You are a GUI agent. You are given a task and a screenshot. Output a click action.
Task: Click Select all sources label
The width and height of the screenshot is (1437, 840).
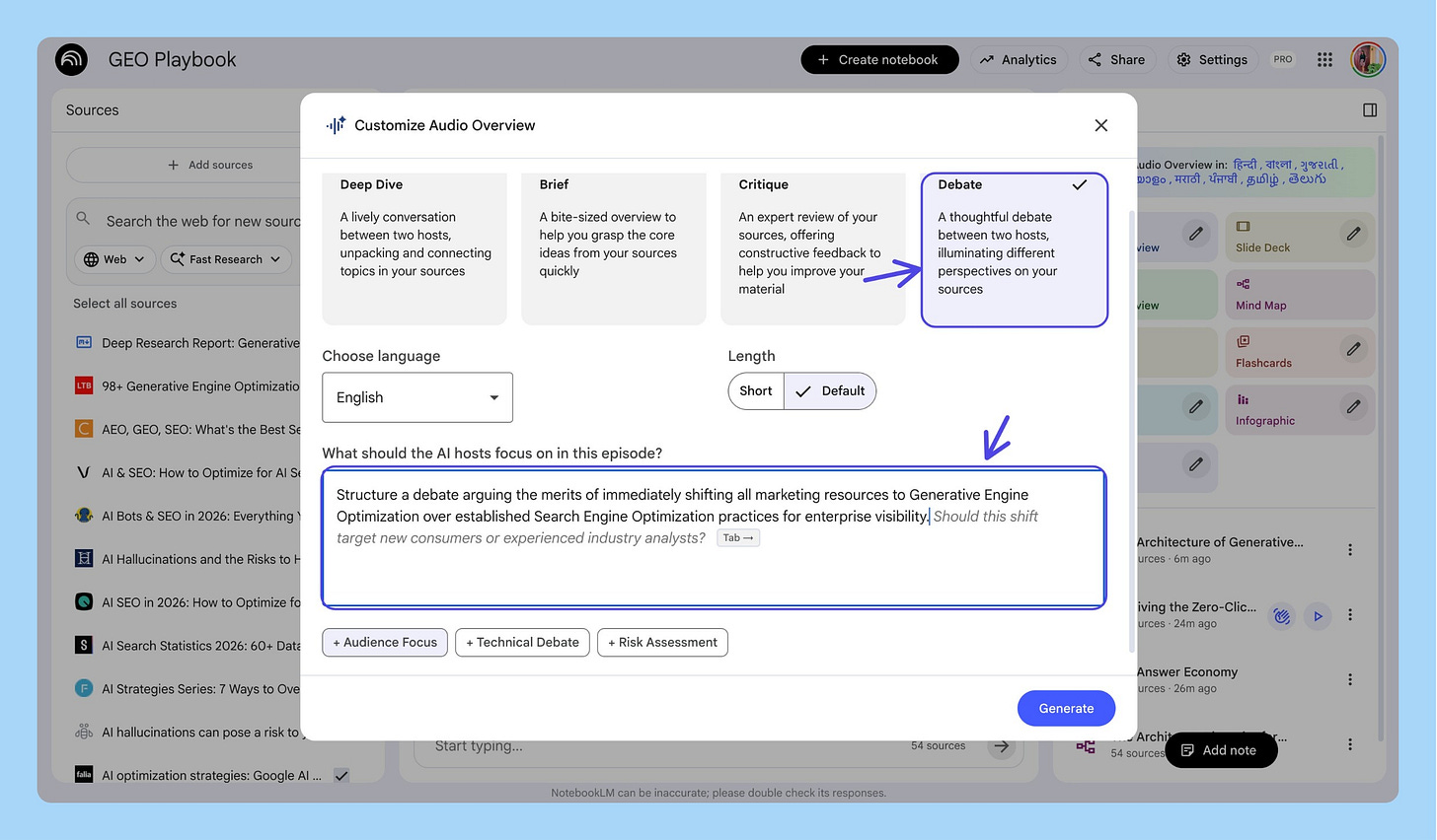(x=125, y=304)
